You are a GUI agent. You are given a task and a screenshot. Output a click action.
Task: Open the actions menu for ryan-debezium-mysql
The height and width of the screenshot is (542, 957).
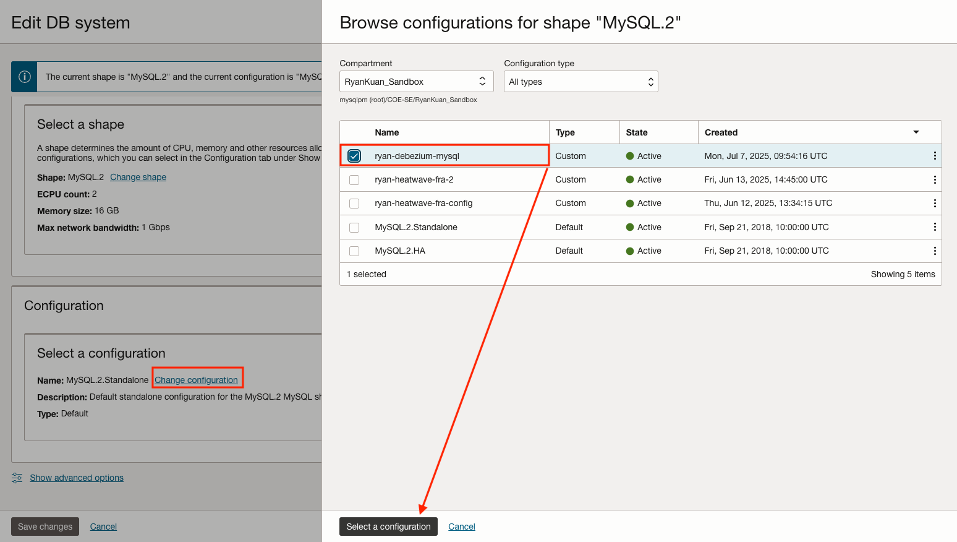pyautogui.click(x=935, y=155)
